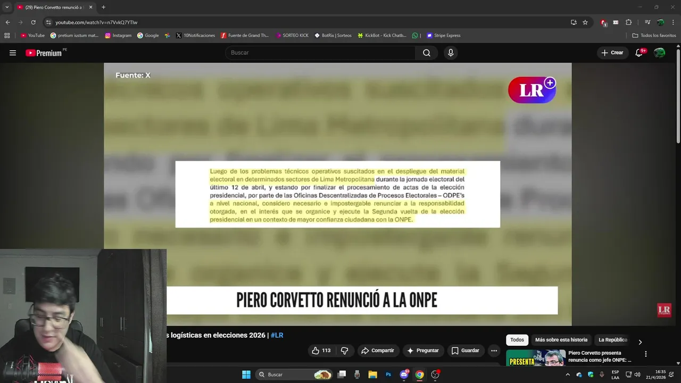Image resolution: width=681 pixels, height=383 pixels.
Task: Open more actions for the video
Action: point(494,351)
